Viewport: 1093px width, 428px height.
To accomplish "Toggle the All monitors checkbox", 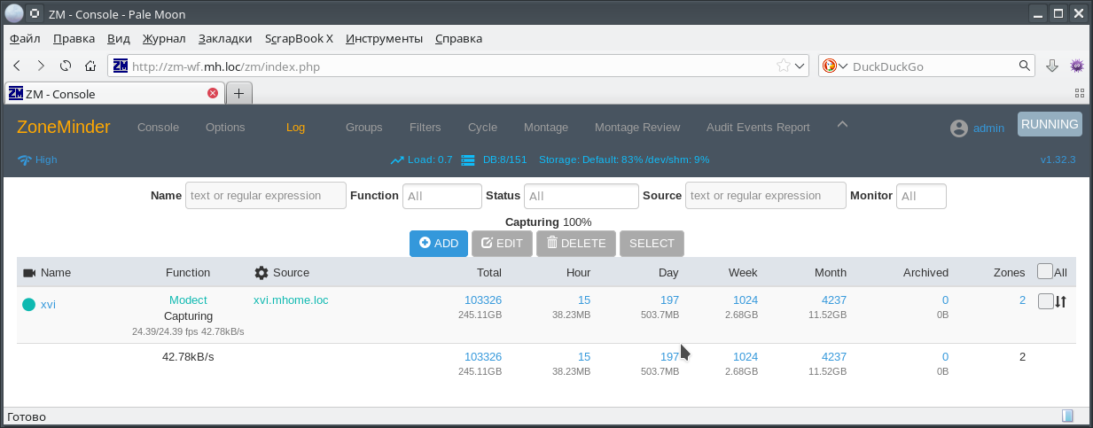I will click(1044, 272).
